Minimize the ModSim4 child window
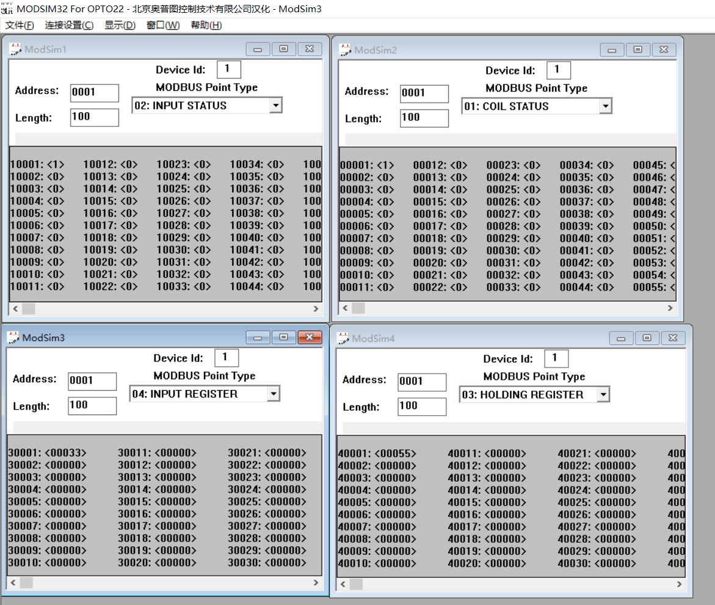The image size is (715, 605). [620, 338]
